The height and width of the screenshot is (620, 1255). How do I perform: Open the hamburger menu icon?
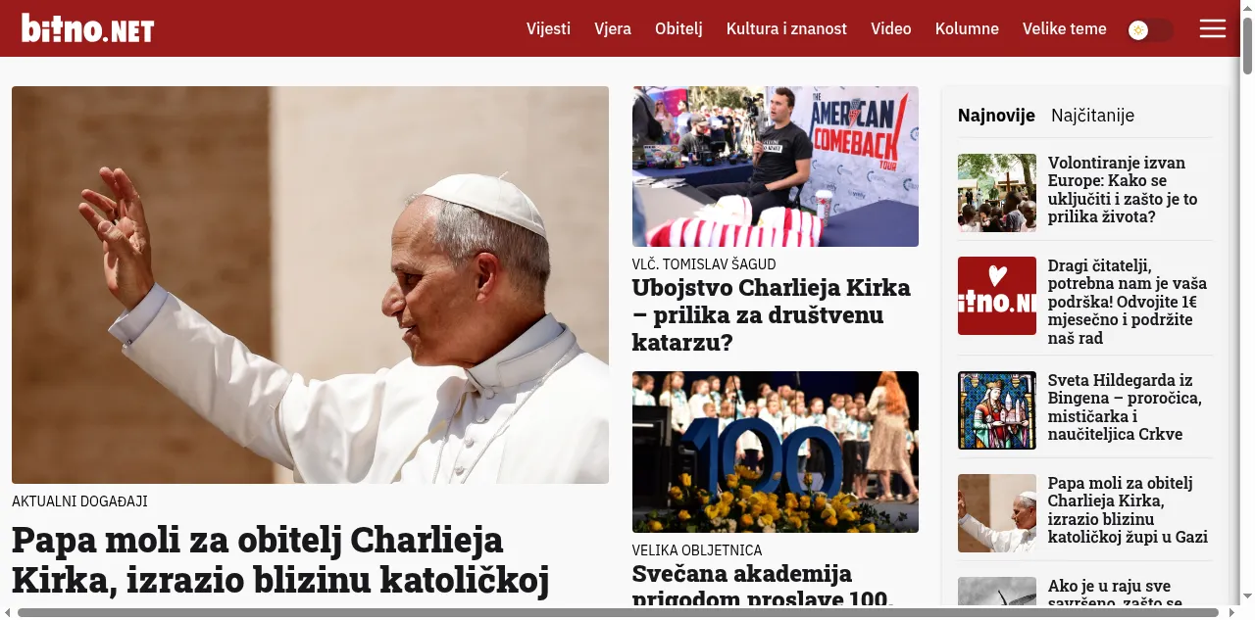click(x=1213, y=29)
